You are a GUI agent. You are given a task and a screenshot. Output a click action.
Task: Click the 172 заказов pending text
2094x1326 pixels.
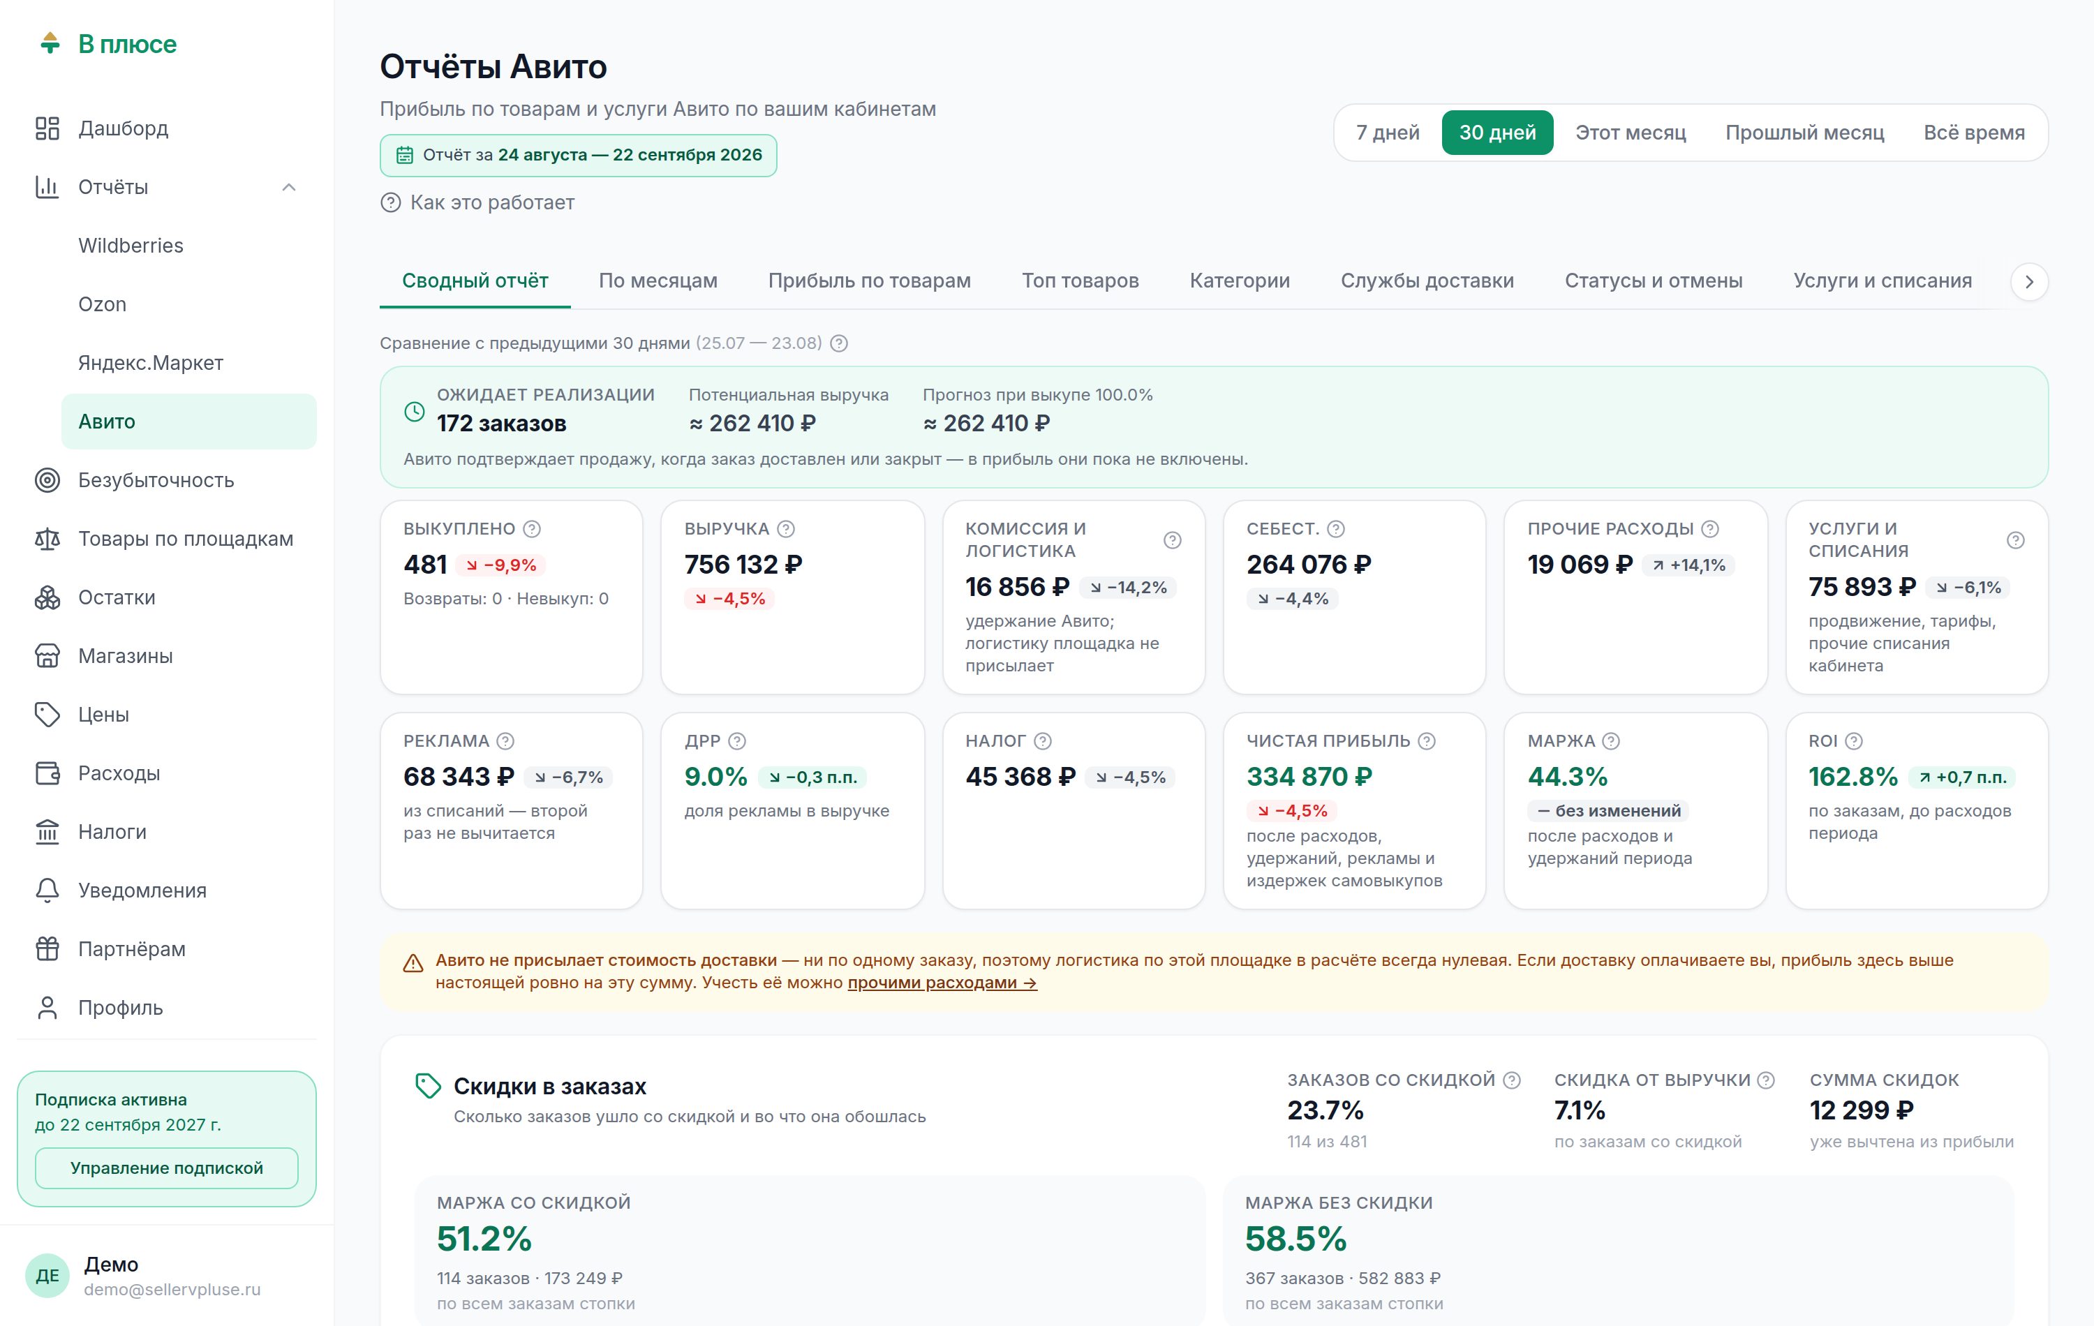pos(502,424)
